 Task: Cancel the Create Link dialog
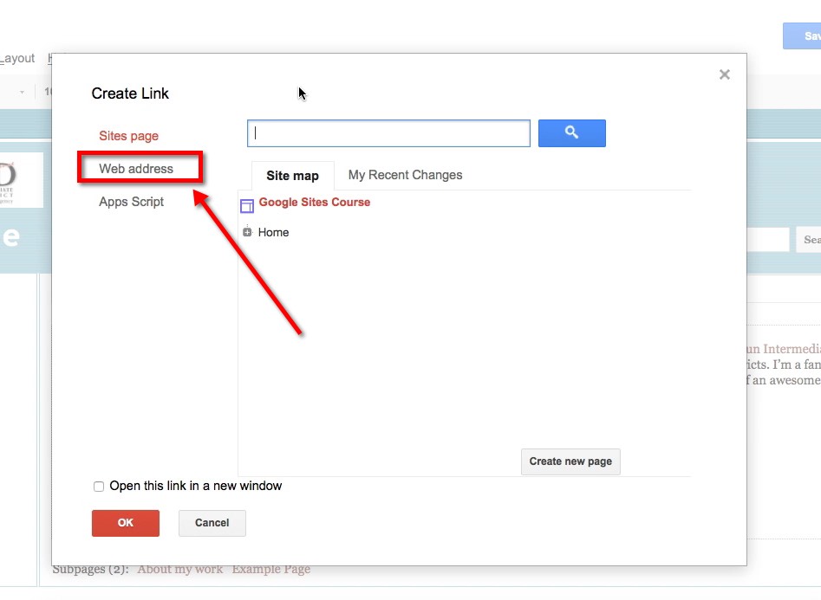[212, 523]
